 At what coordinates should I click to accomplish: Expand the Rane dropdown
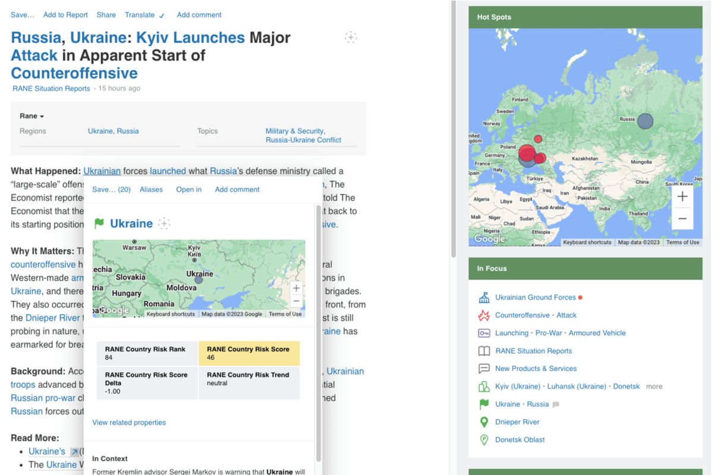point(32,117)
